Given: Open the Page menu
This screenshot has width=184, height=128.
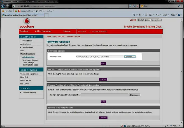Looking at the screenshot, I should pos(158,15).
